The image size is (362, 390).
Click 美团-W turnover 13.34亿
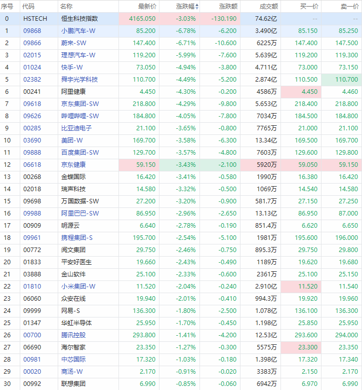click(x=266, y=140)
